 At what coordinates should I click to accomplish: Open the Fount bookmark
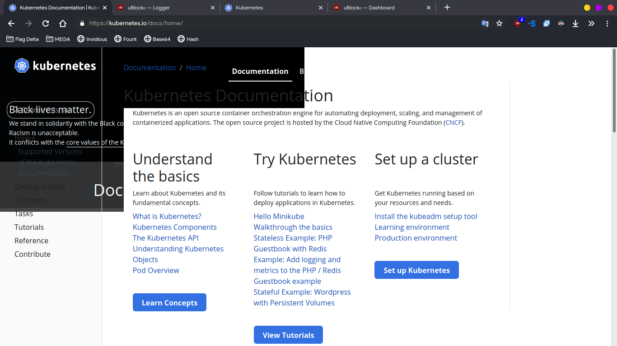(126, 39)
